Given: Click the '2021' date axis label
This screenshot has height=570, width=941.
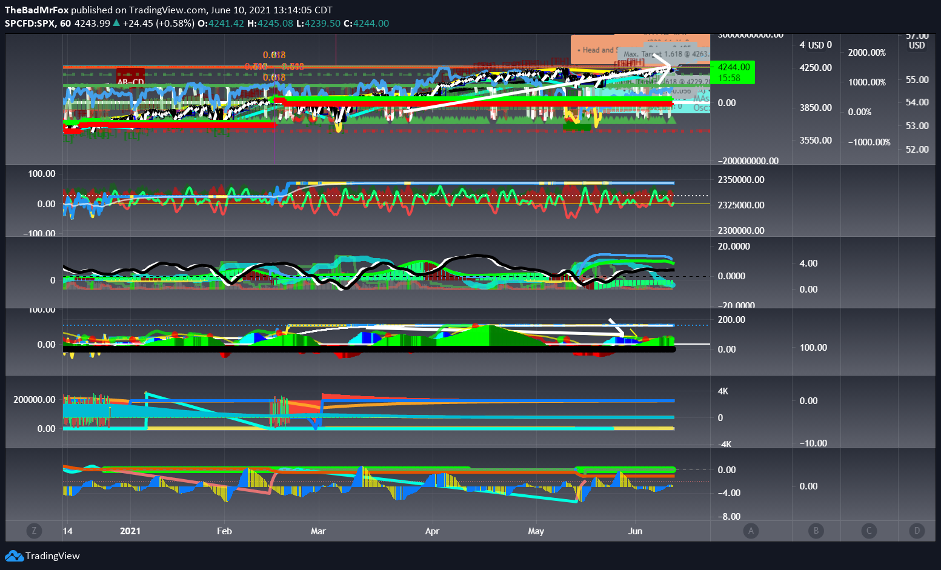Looking at the screenshot, I should (130, 531).
